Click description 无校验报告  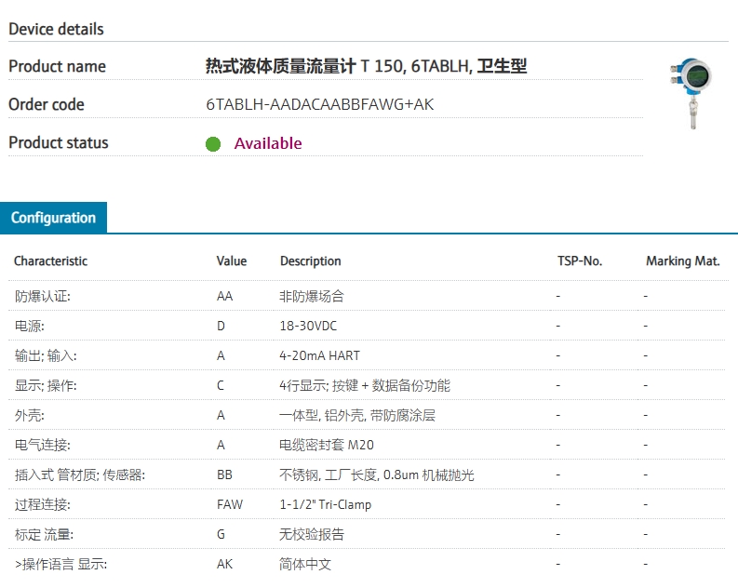pyautogui.click(x=312, y=534)
